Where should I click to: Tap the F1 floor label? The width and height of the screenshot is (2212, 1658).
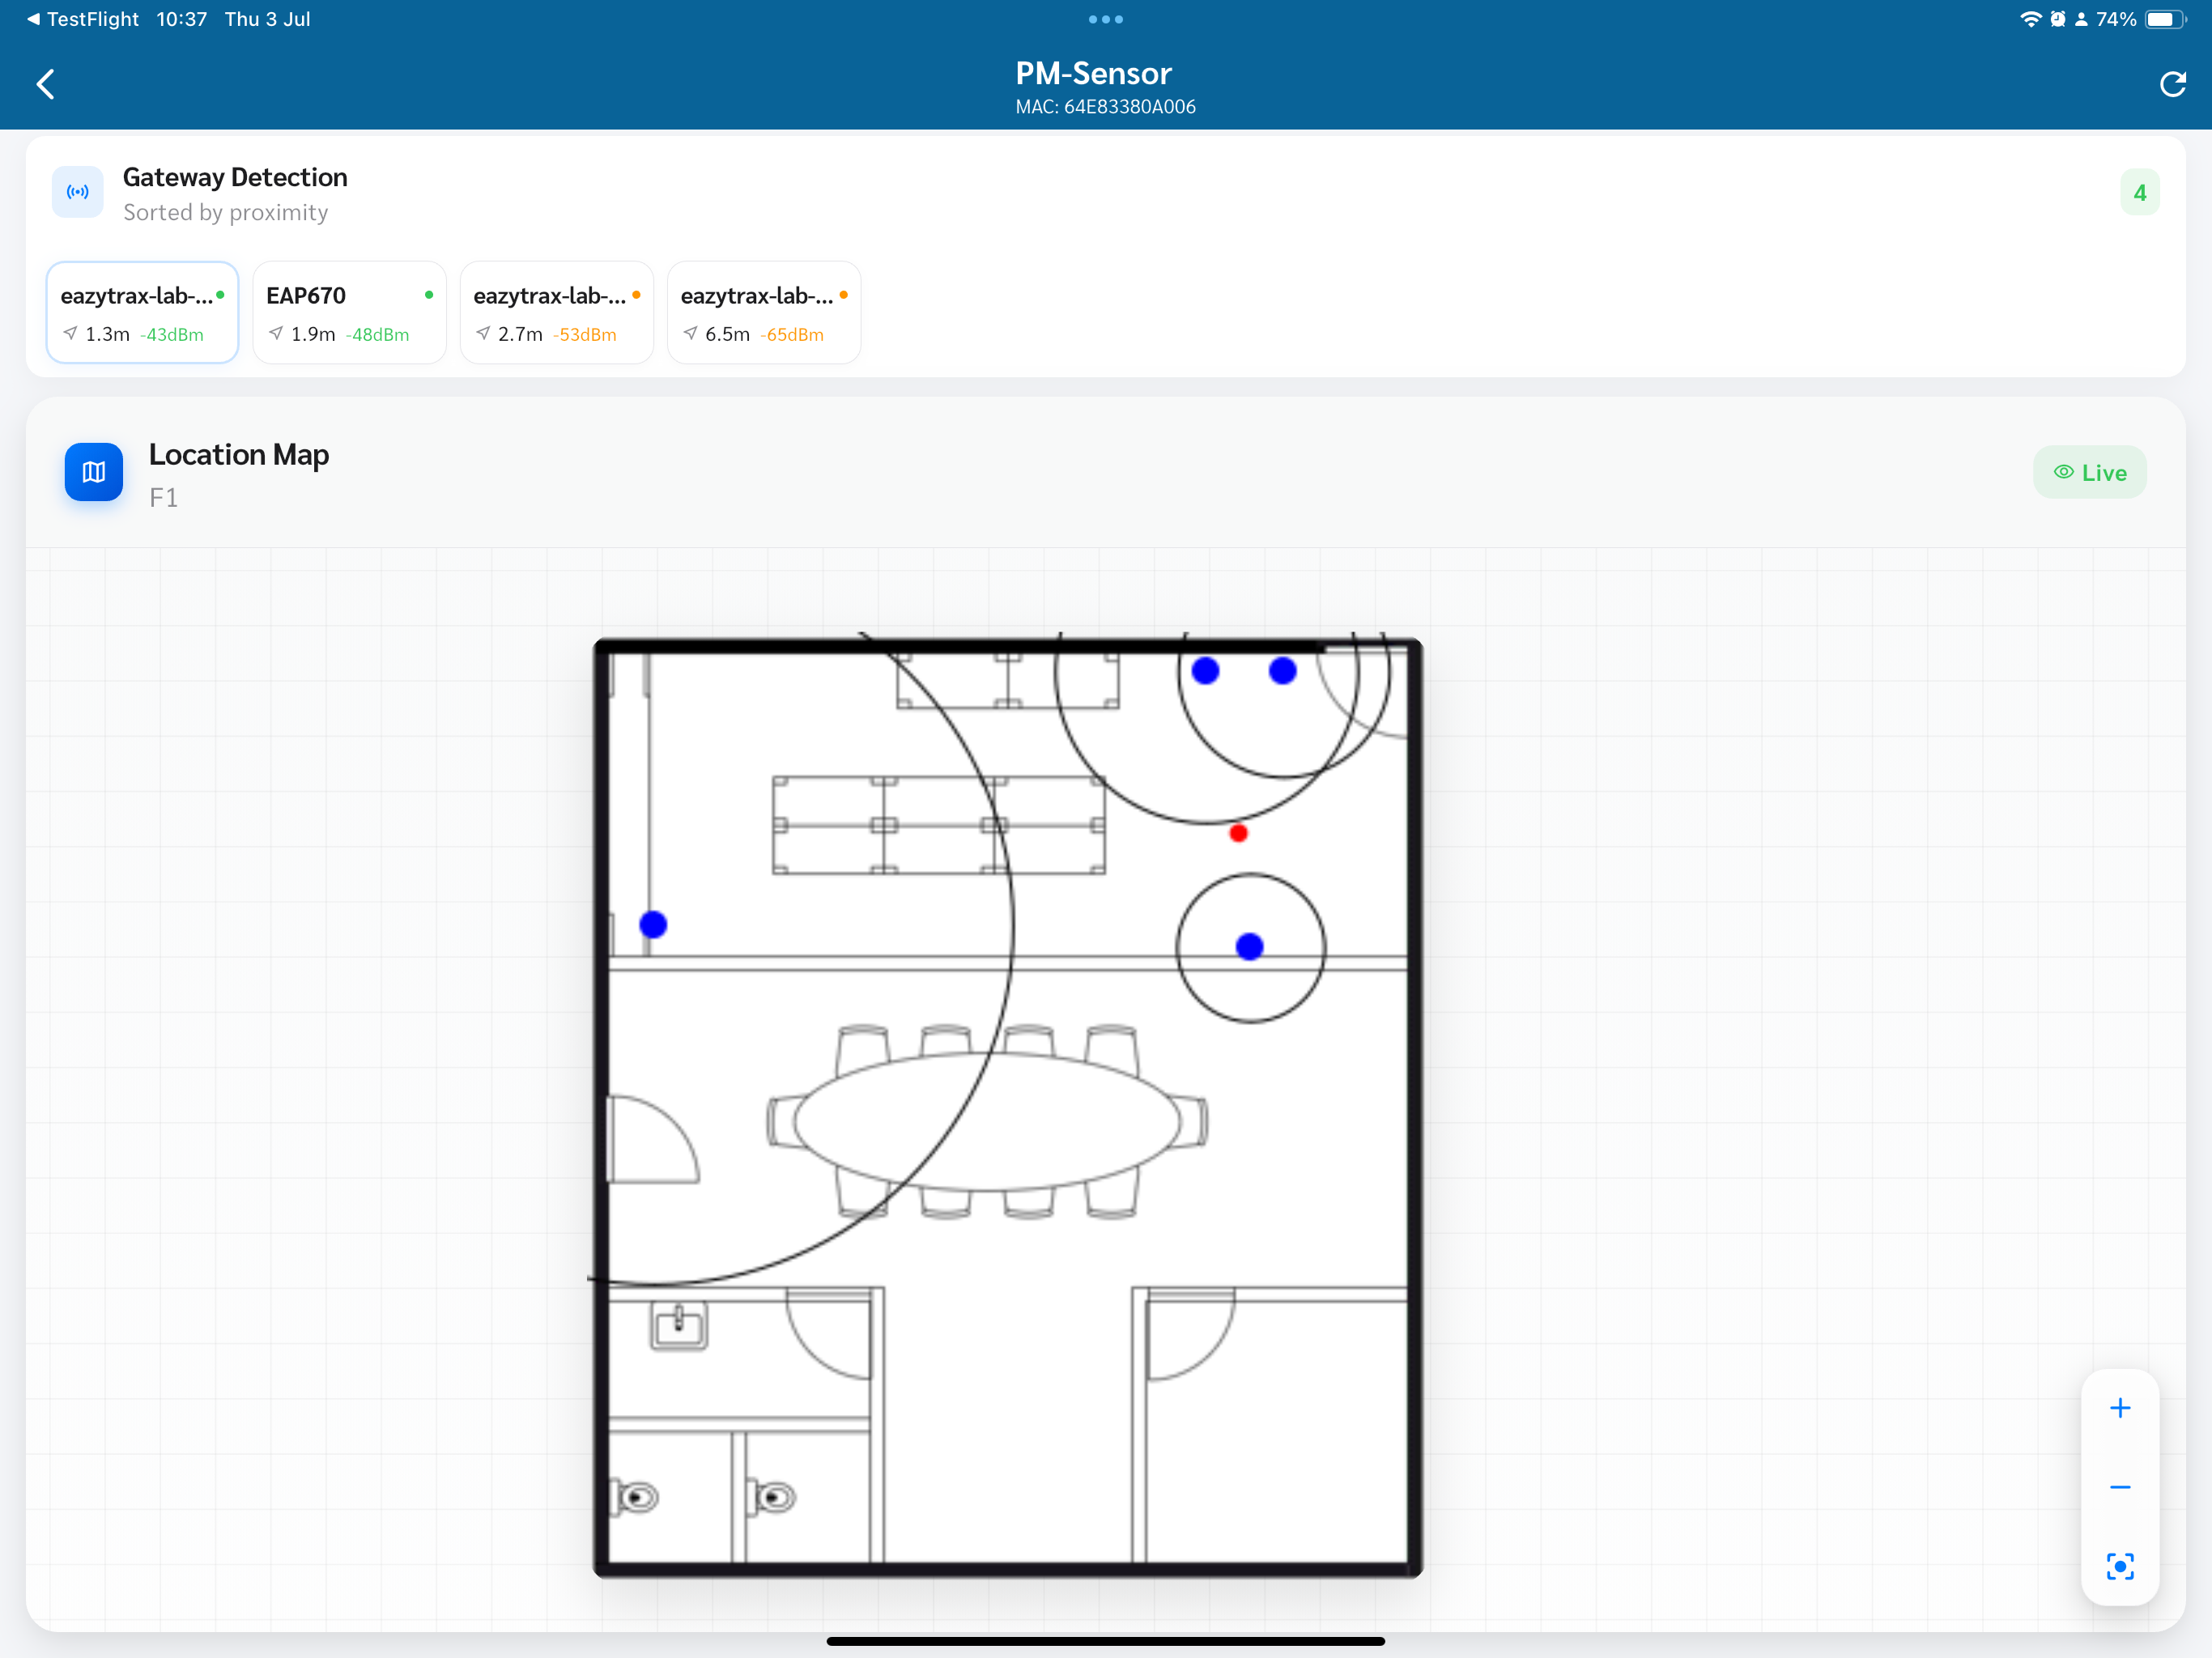pos(163,497)
